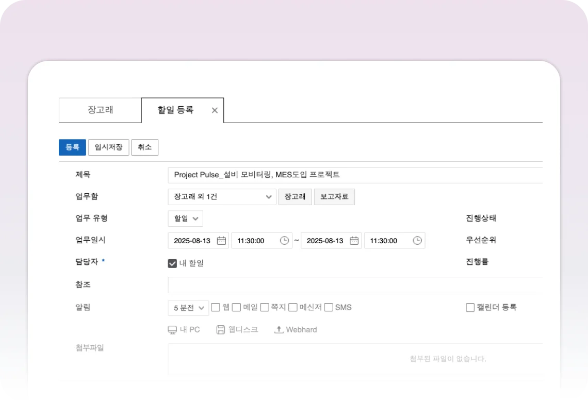Screen dimensions: 588x402
Task: Select the 할일 등록 tab
Action: coord(175,110)
